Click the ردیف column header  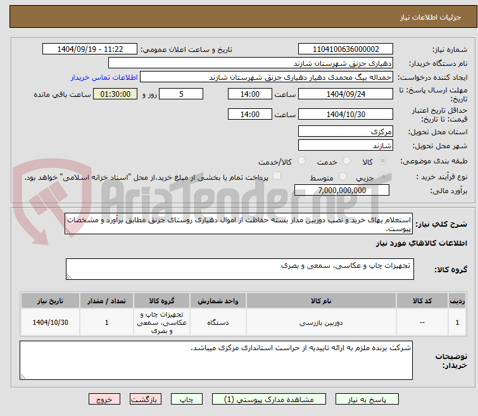(457, 301)
